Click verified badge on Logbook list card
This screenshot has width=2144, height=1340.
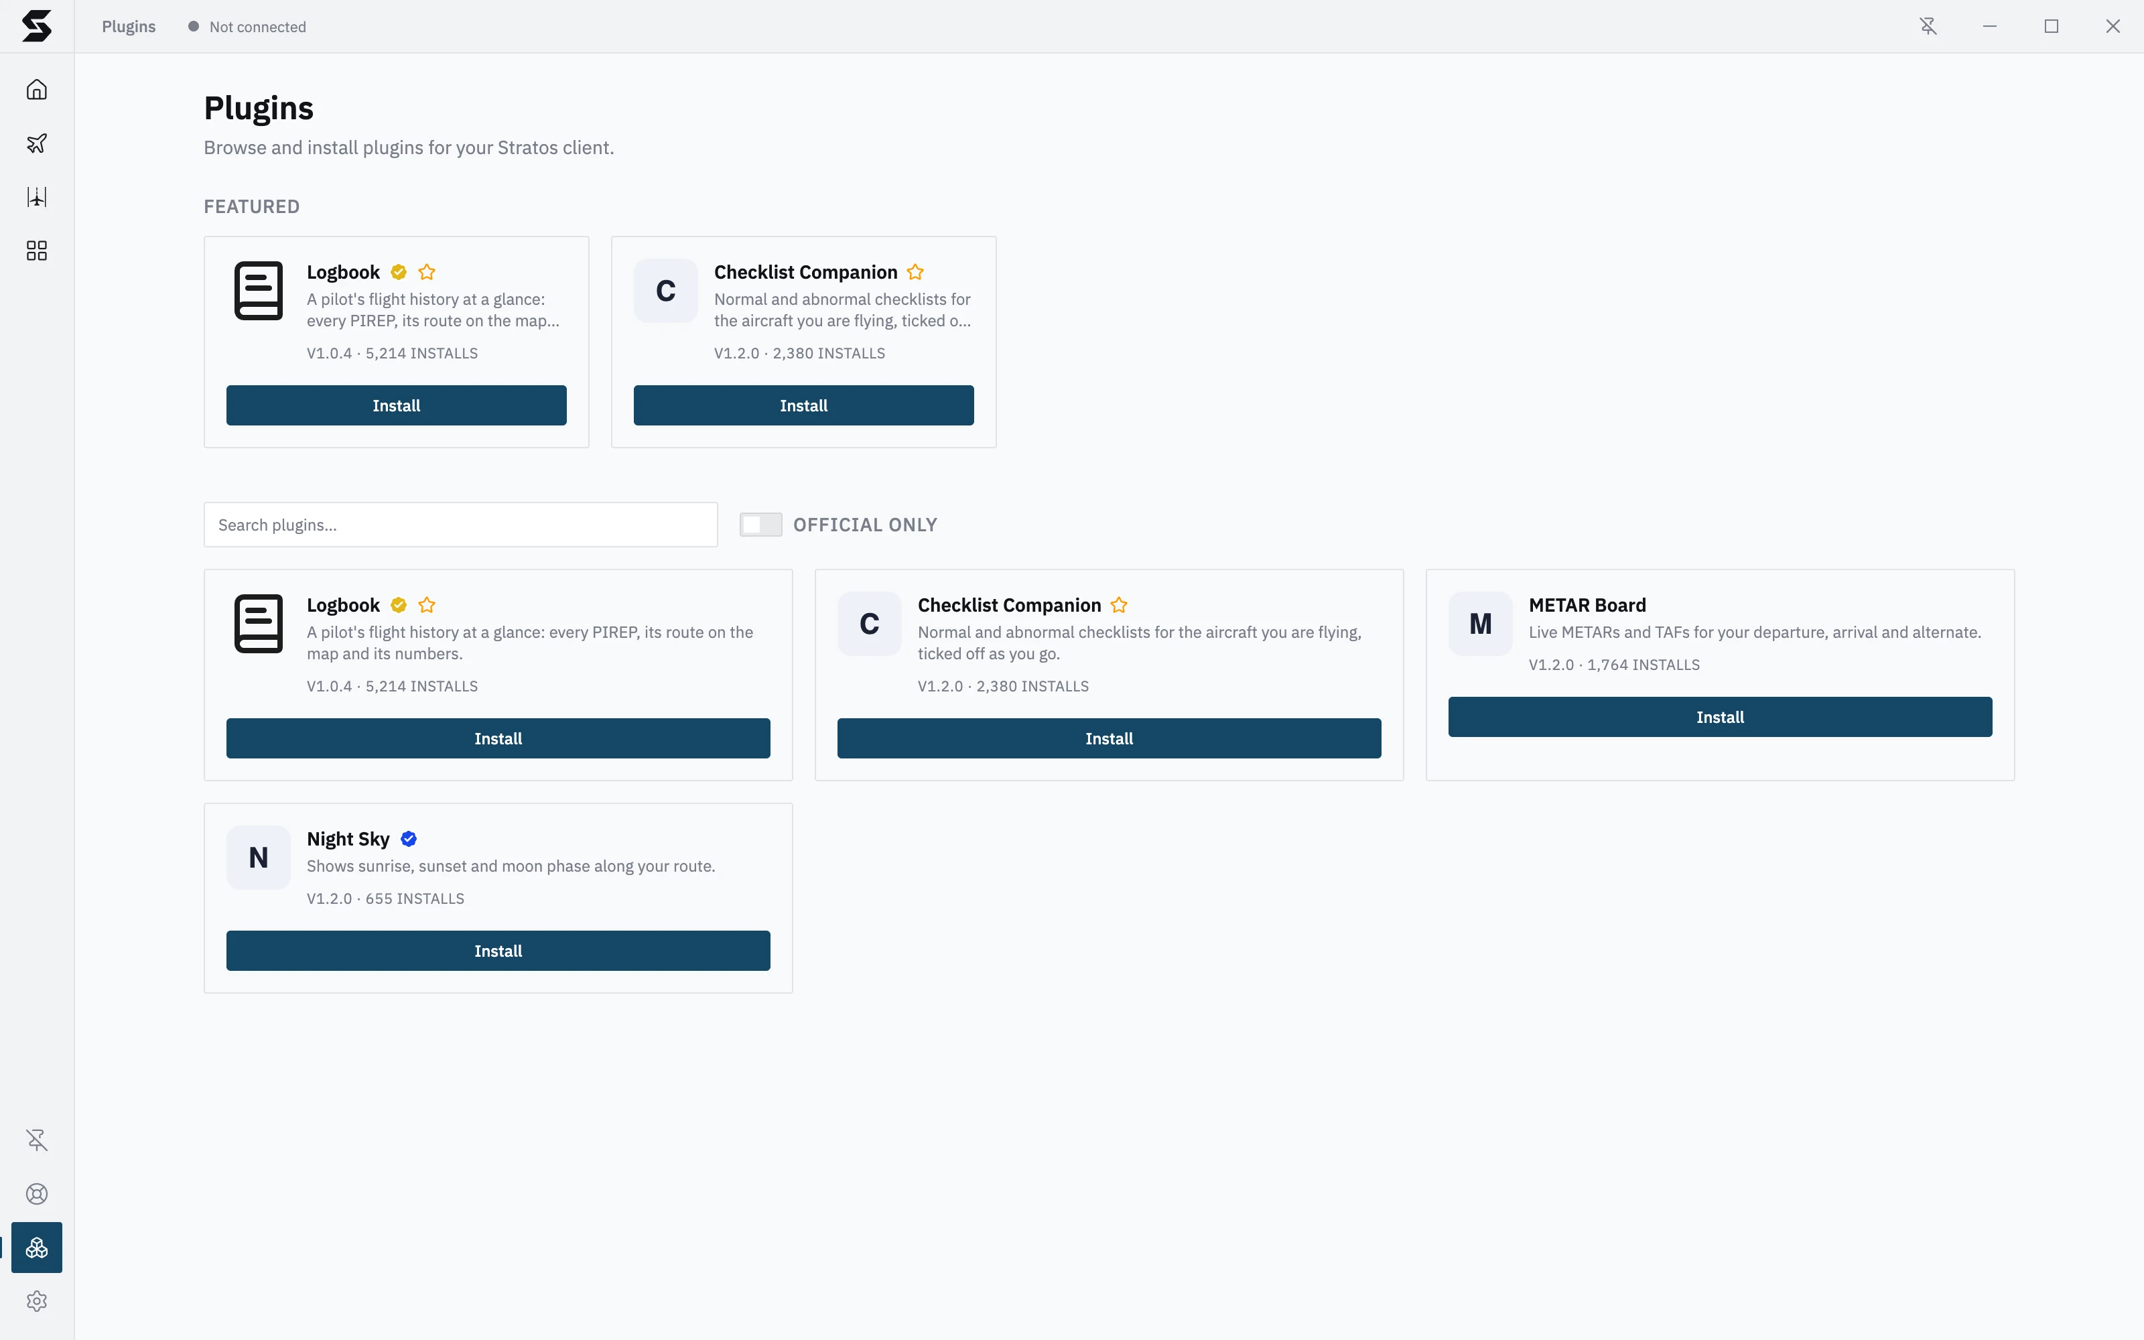tap(399, 605)
